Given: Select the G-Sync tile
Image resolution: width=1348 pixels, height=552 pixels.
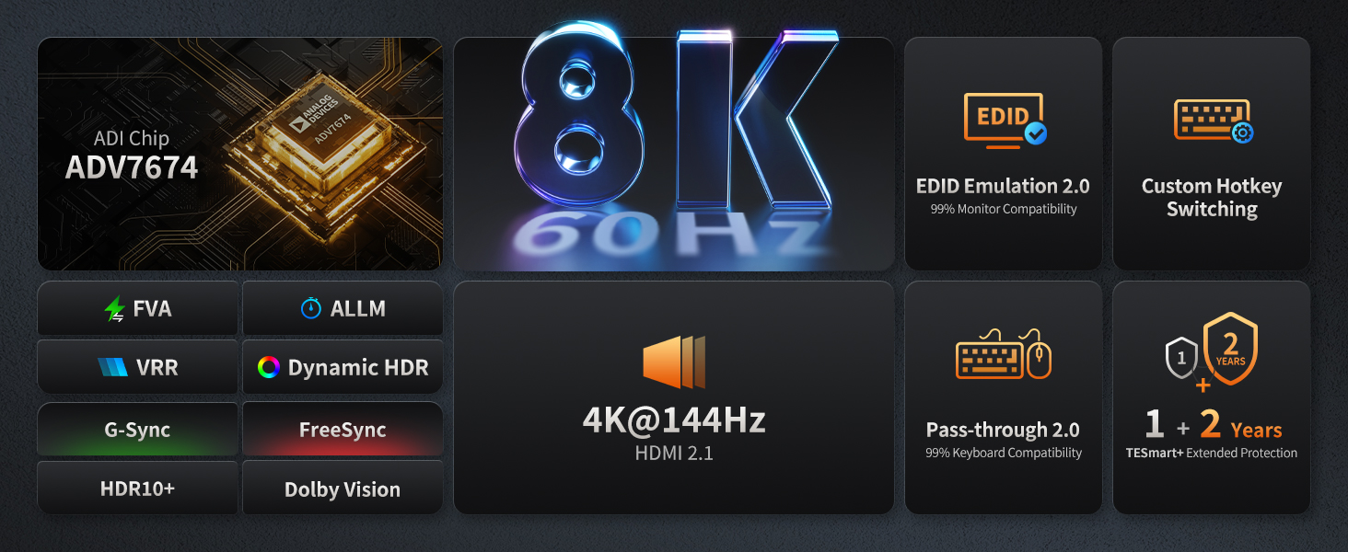Looking at the screenshot, I should tap(137, 429).
